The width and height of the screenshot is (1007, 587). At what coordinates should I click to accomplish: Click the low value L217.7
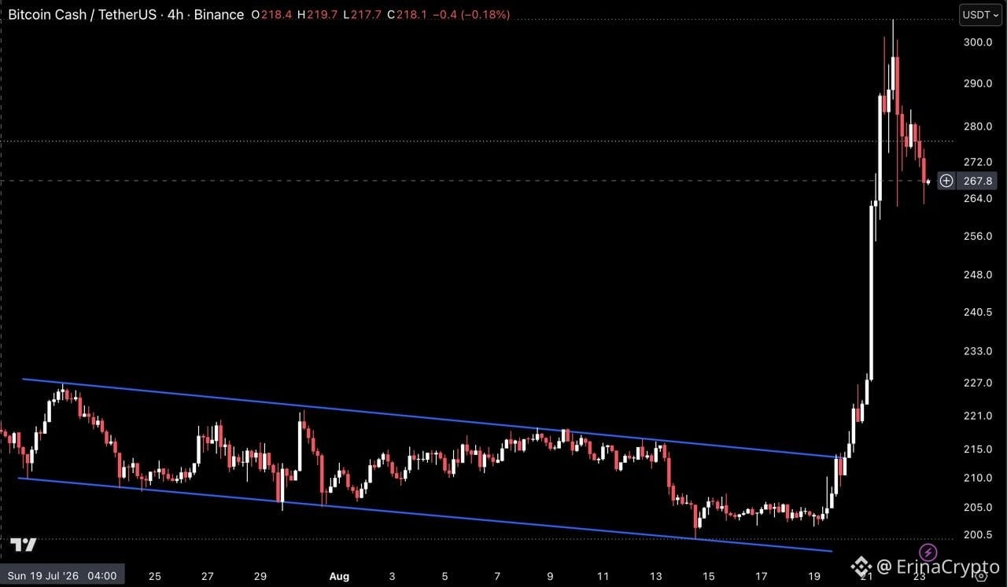pyautogui.click(x=361, y=15)
